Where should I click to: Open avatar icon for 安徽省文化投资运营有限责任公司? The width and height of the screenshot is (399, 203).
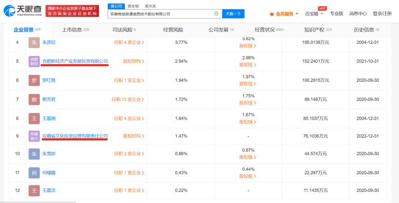pos(34,136)
